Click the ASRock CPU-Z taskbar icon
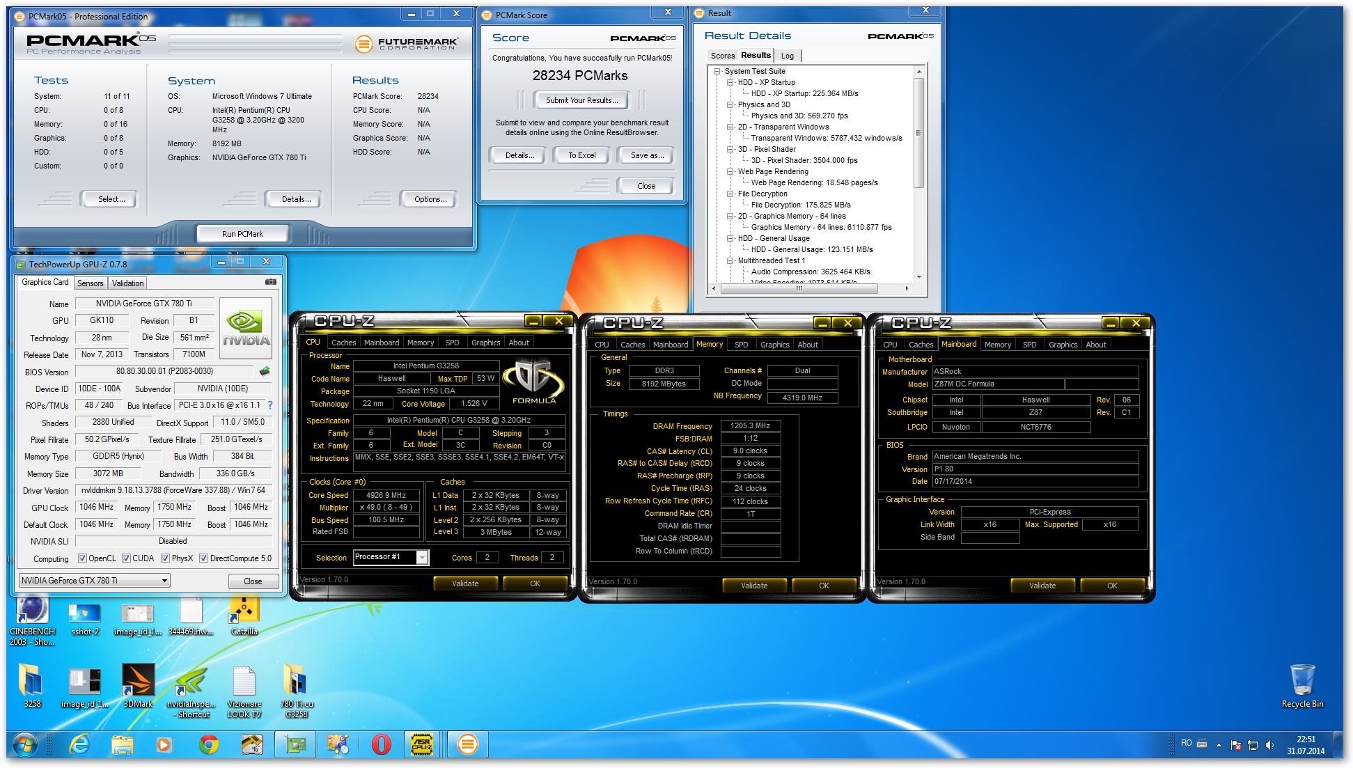 422,744
